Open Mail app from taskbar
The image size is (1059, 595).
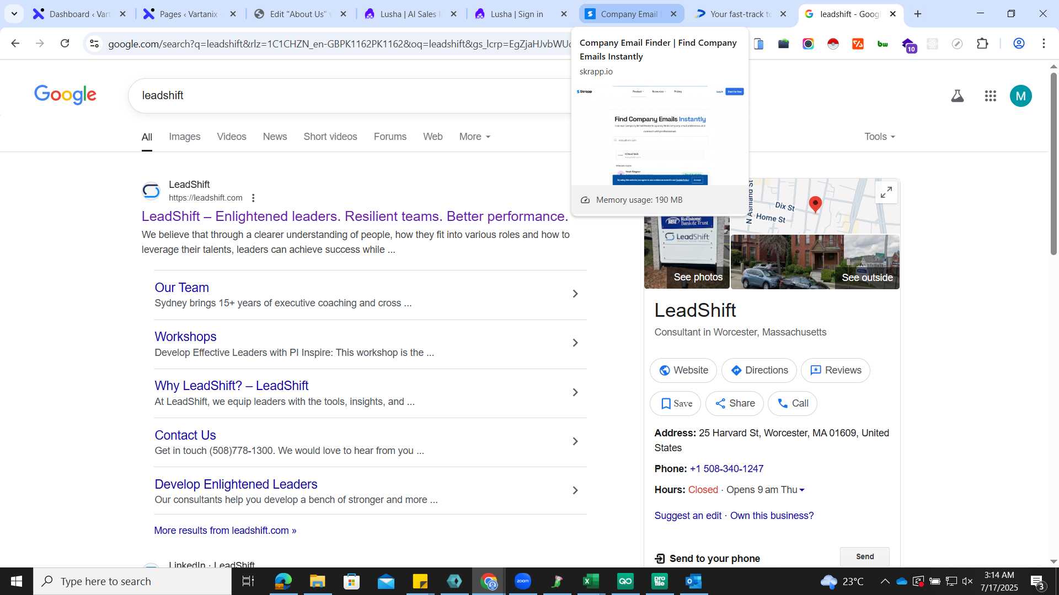[386, 581]
